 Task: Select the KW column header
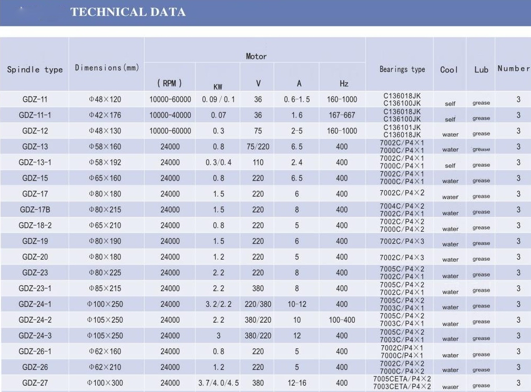click(218, 87)
